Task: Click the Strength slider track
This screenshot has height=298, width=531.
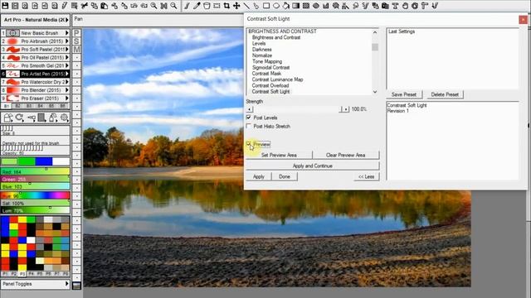Action: tap(295, 109)
